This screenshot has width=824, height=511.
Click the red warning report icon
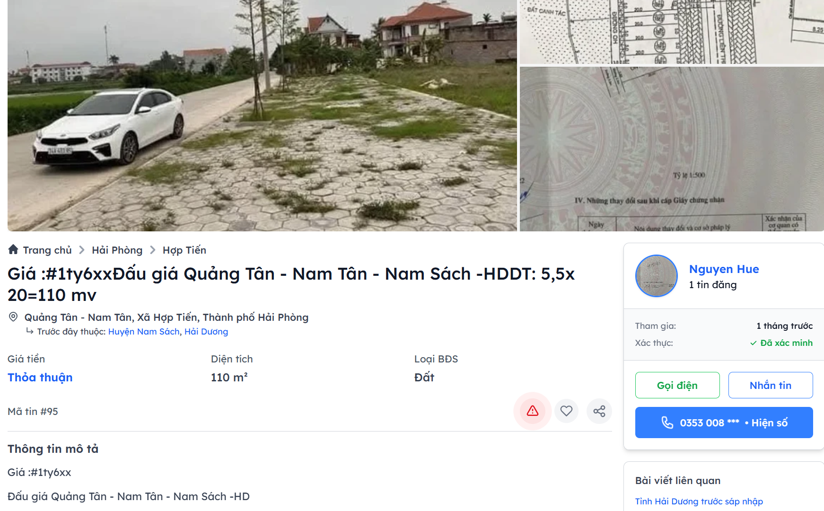533,411
